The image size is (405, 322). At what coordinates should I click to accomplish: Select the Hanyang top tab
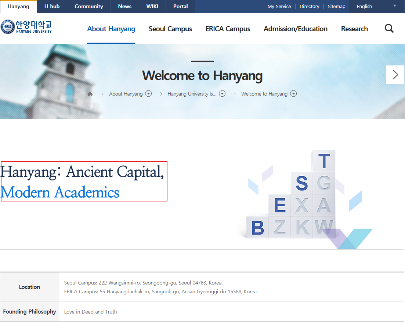point(18,7)
